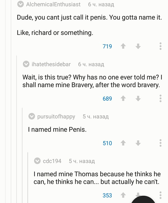168x203 pixels.
Task: Downvote ihatethesidebar's comment
Action: 138,99
